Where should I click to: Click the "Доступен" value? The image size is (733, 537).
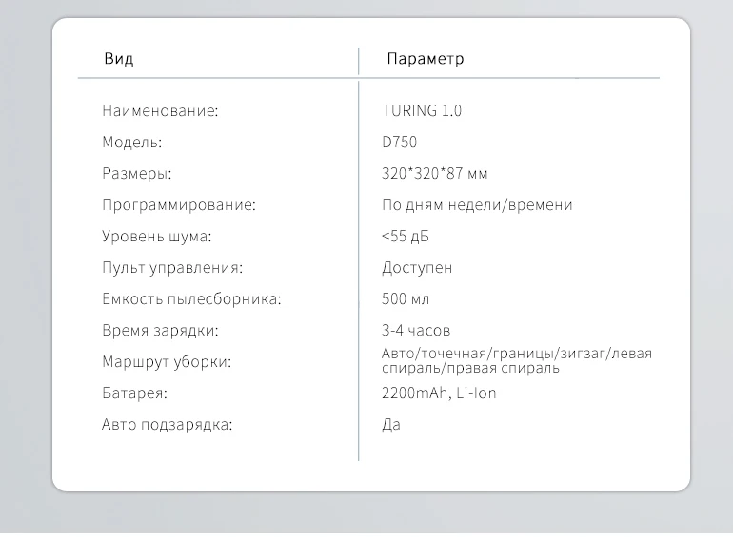click(417, 267)
